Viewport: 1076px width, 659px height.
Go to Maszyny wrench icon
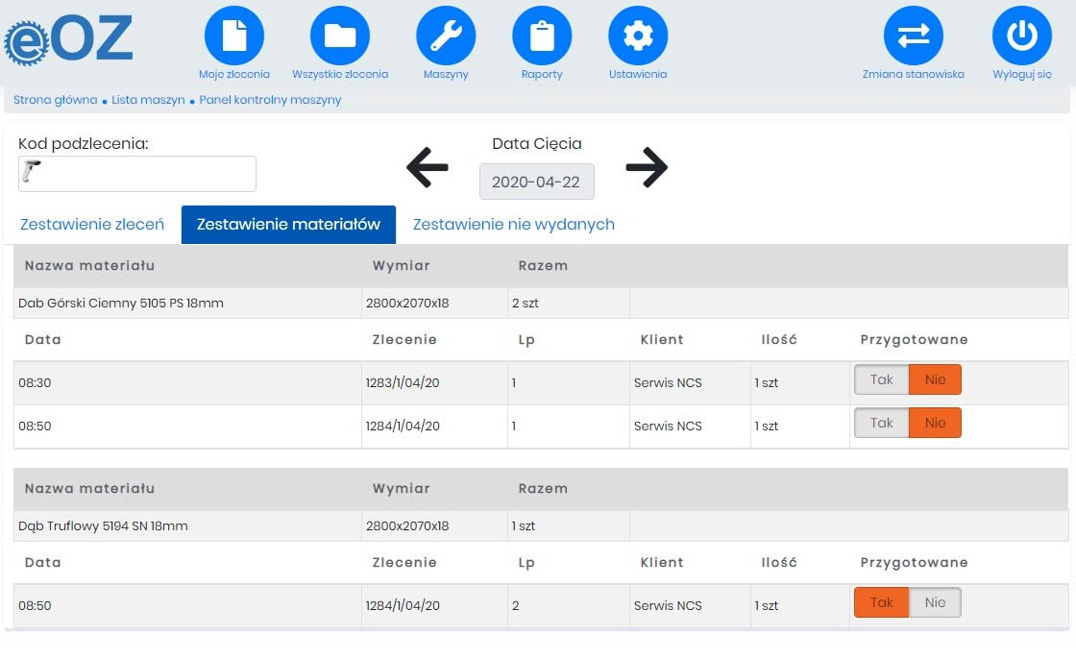click(446, 37)
